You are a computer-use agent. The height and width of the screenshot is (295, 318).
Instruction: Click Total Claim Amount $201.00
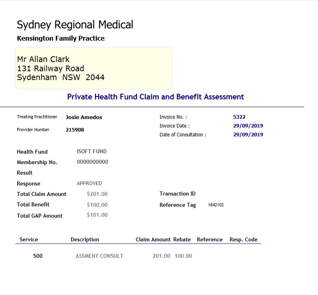(97, 194)
